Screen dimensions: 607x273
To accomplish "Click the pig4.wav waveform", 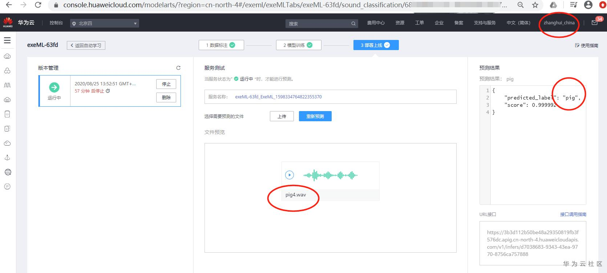I will coord(331,175).
